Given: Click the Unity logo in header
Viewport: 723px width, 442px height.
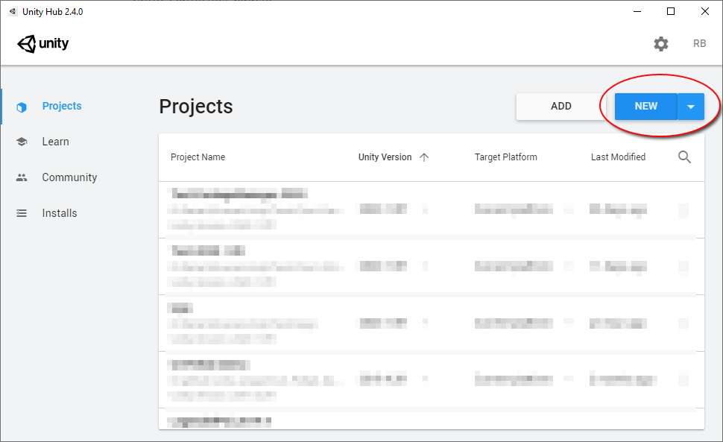Looking at the screenshot, I should tap(43, 44).
